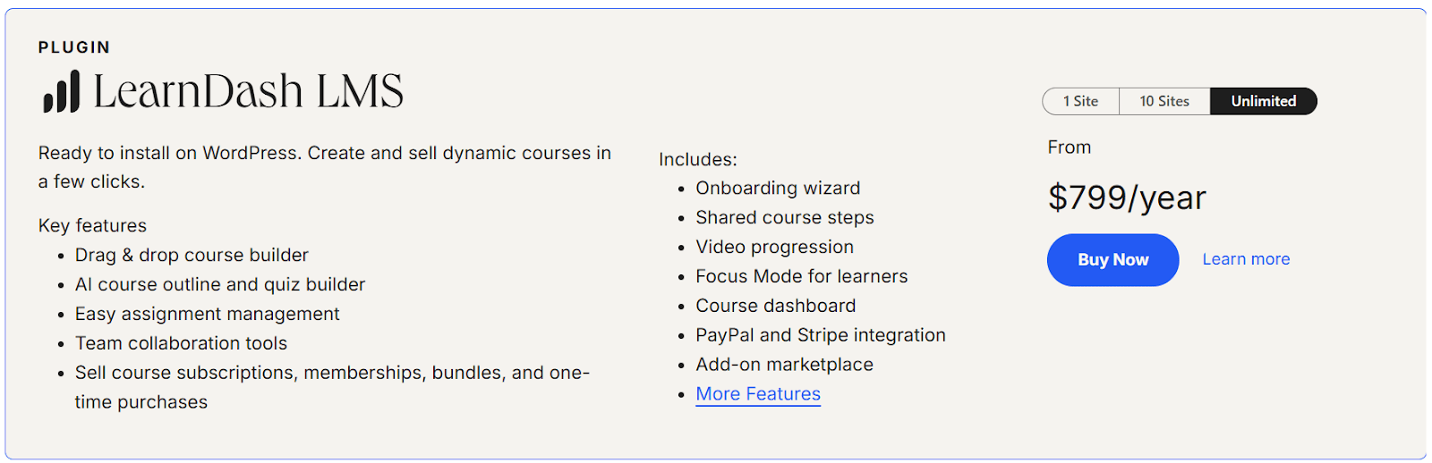1432x463 pixels.
Task: Click the LearnDash bar-chart logo icon
Action: click(x=62, y=92)
